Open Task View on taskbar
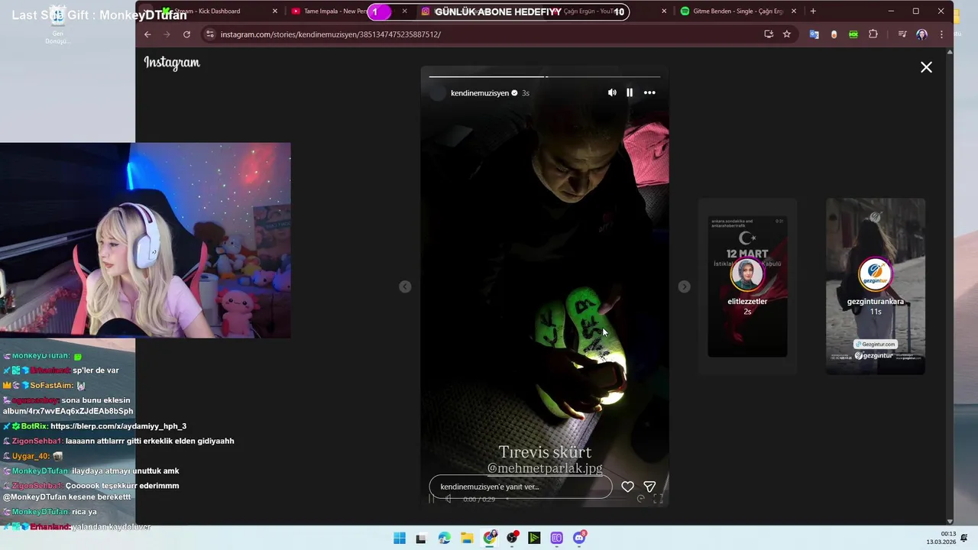Viewport: 978px width, 550px height. tap(421, 539)
